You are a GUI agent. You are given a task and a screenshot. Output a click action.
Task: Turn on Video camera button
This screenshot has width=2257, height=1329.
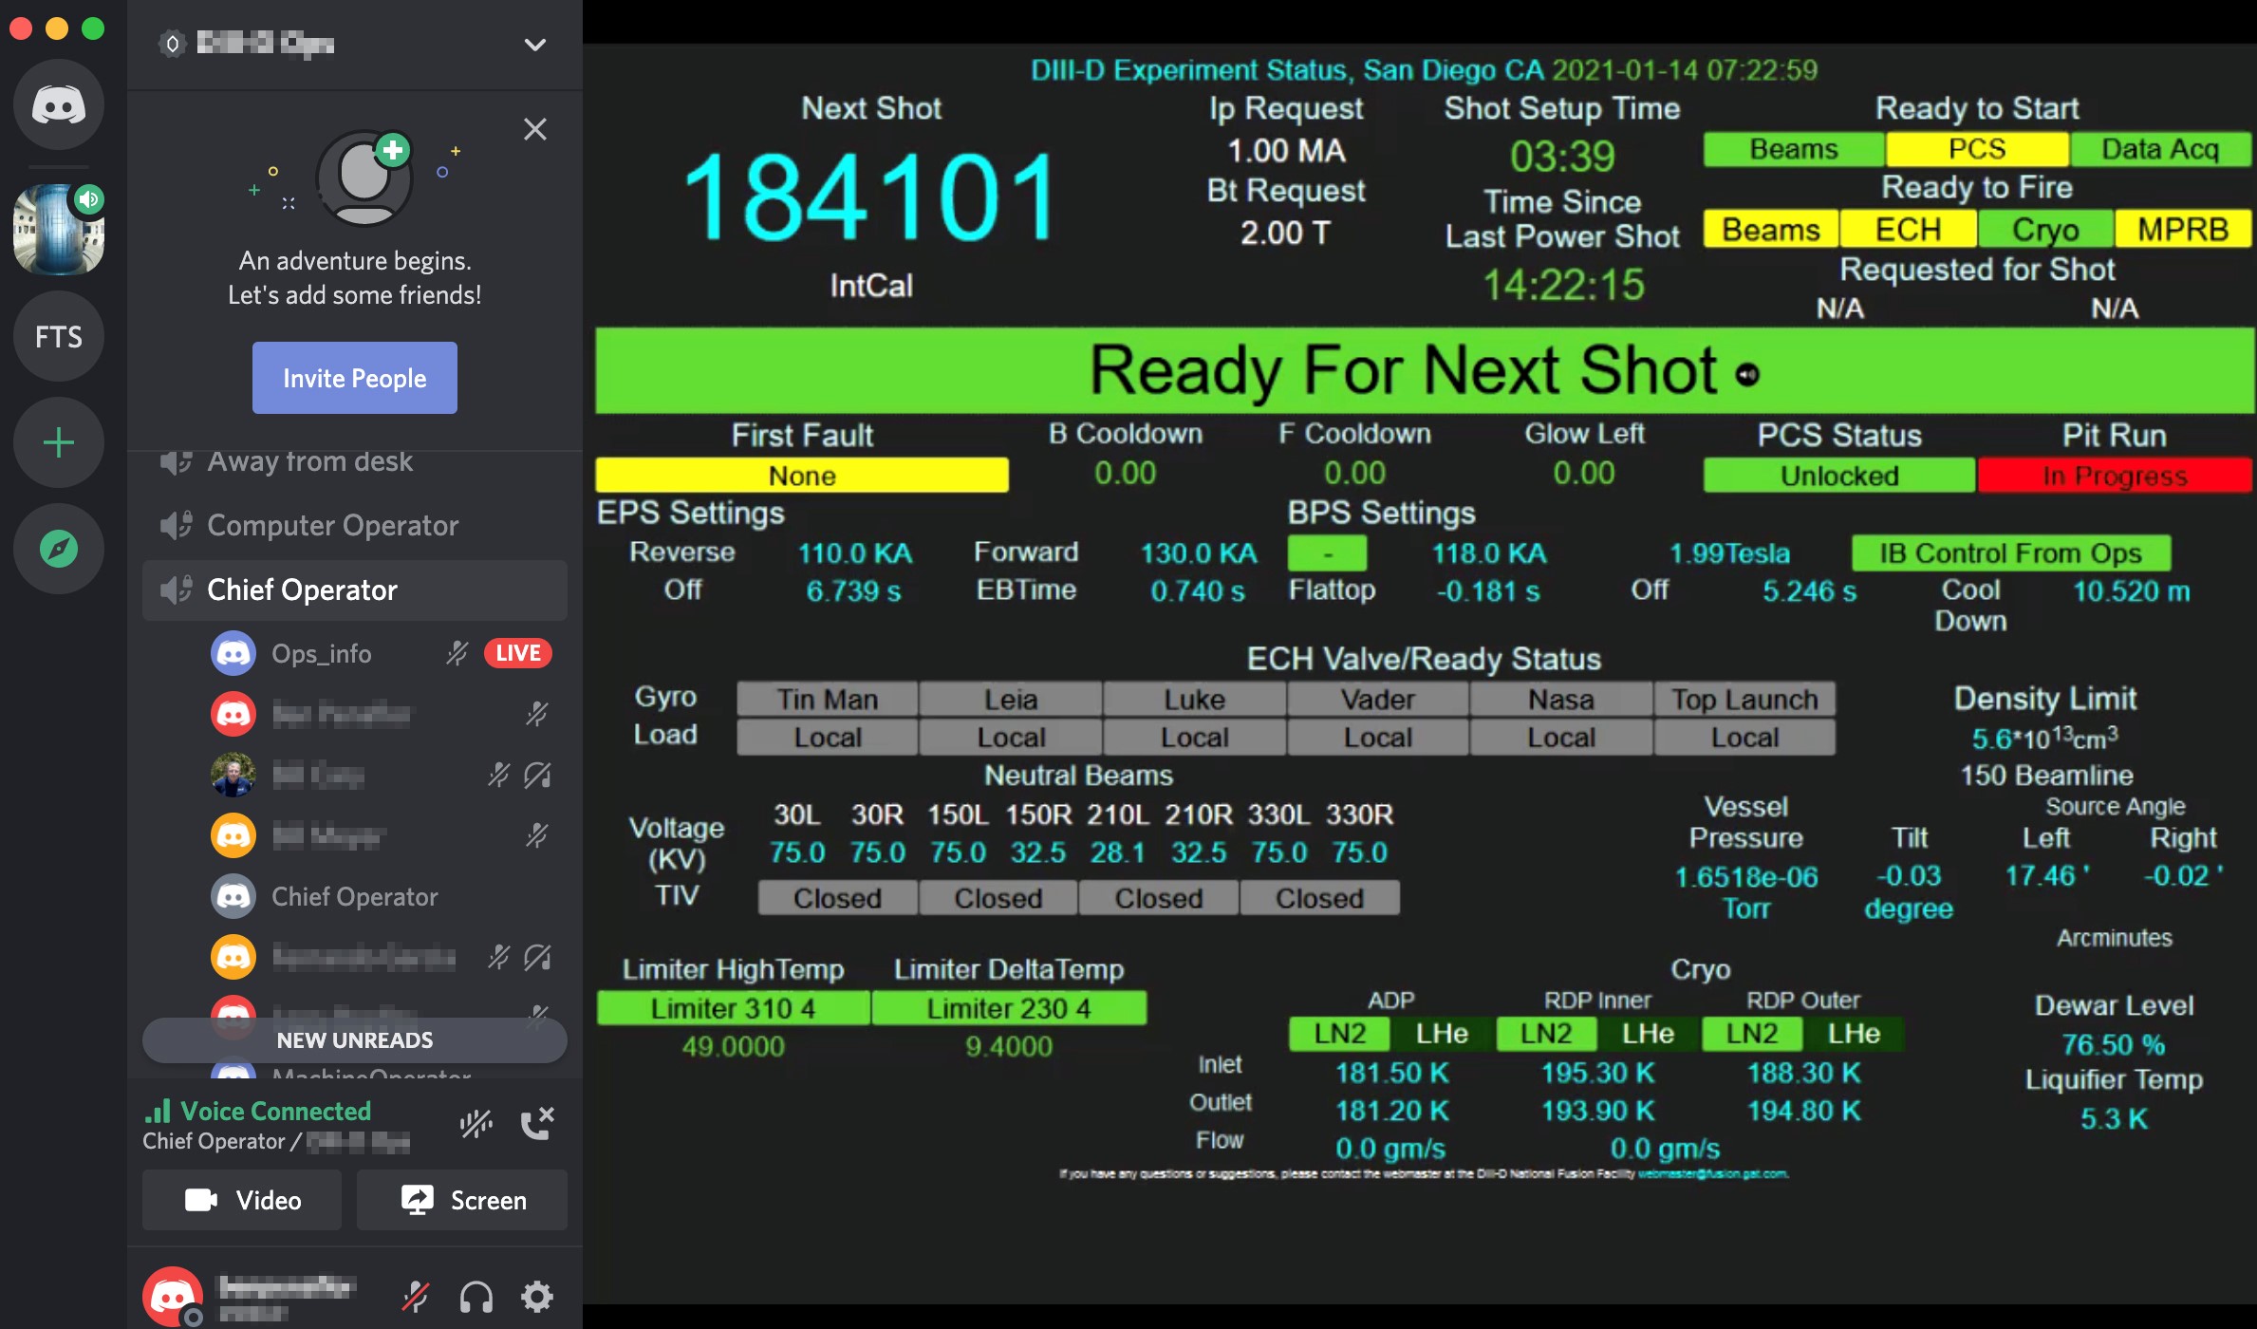tap(242, 1200)
